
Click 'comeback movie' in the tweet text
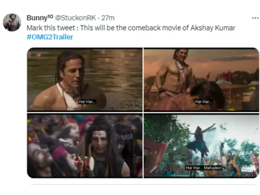tap(154, 28)
